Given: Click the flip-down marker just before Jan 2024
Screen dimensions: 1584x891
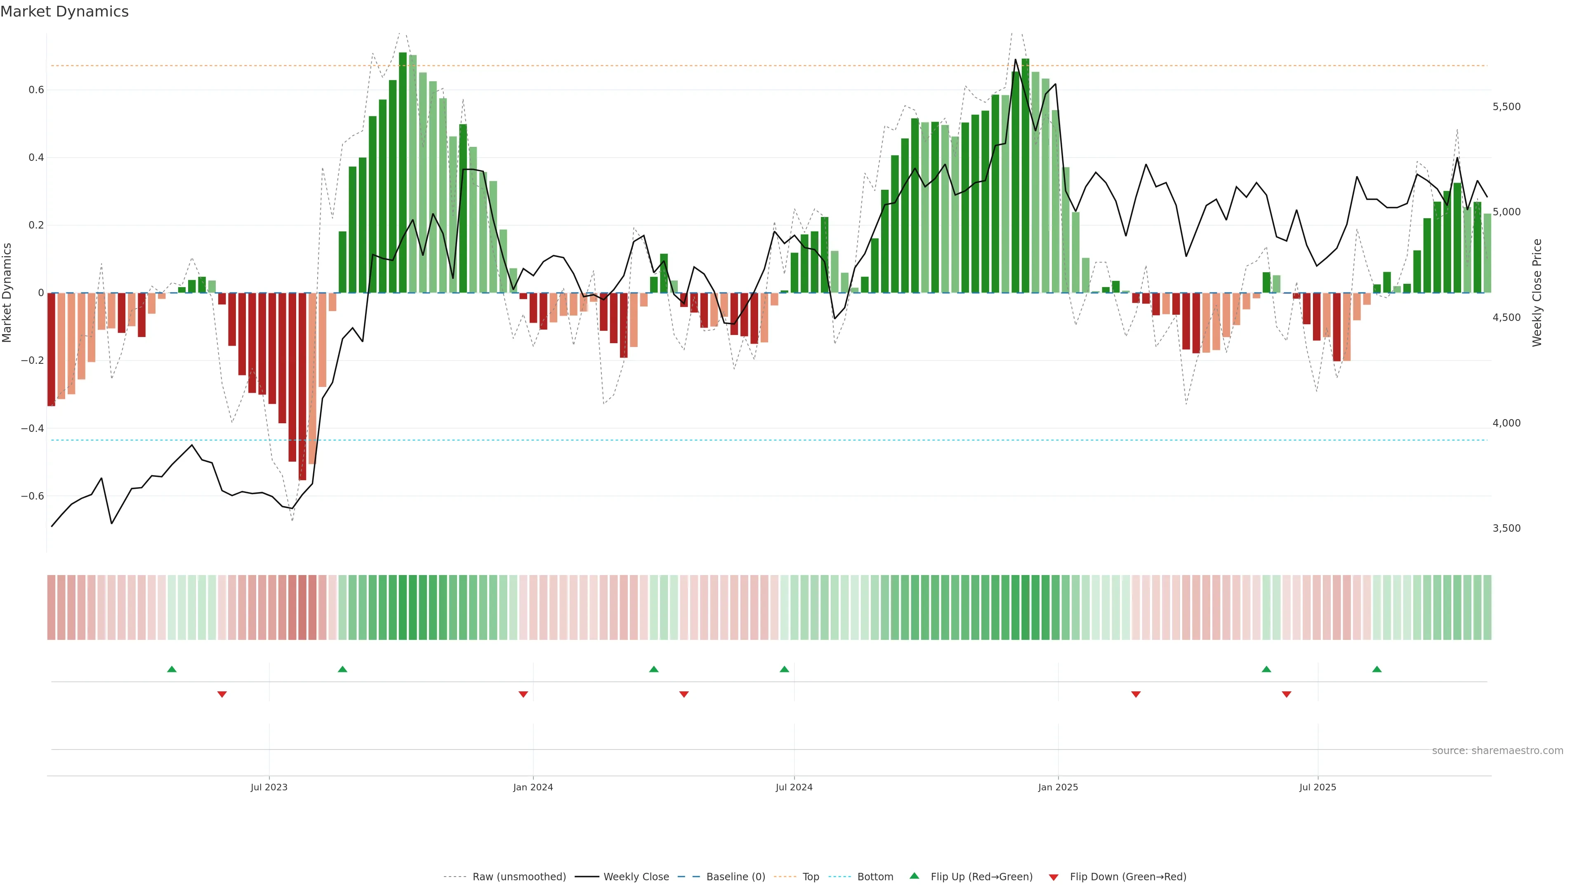Looking at the screenshot, I should pyautogui.click(x=523, y=694).
